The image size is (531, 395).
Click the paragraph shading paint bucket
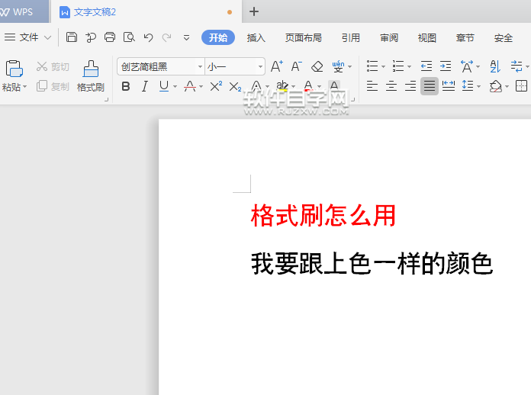click(x=495, y=86)
